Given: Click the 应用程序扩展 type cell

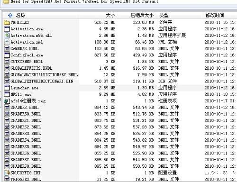Looking at the screenshot, I should click(172, 36).
